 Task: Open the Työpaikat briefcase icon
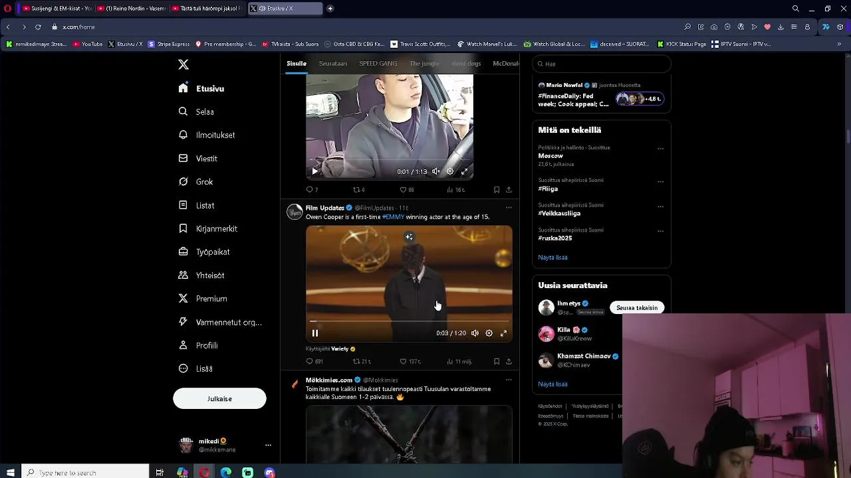183,252
